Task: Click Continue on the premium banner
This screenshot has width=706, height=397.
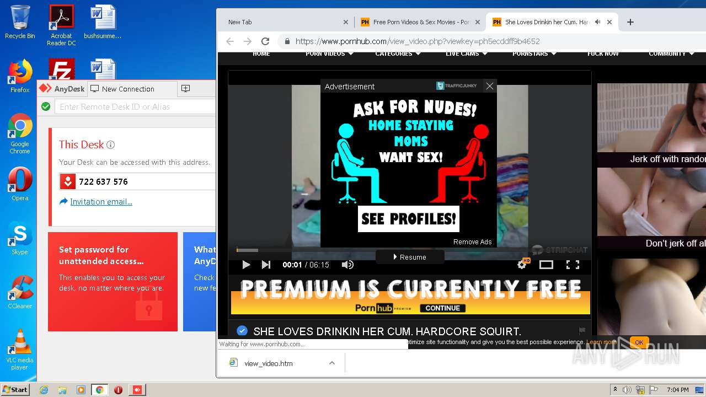Action: coord(443,308)
